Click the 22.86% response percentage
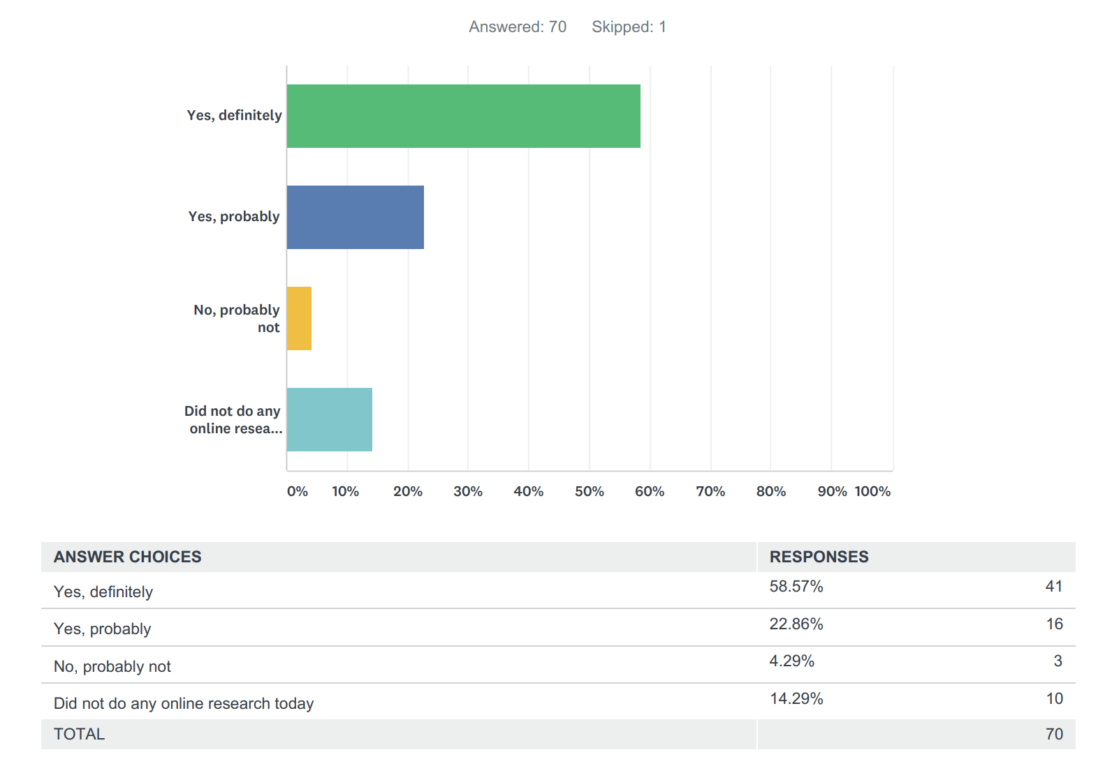The image size is (1119, 773). click(796, 624)
